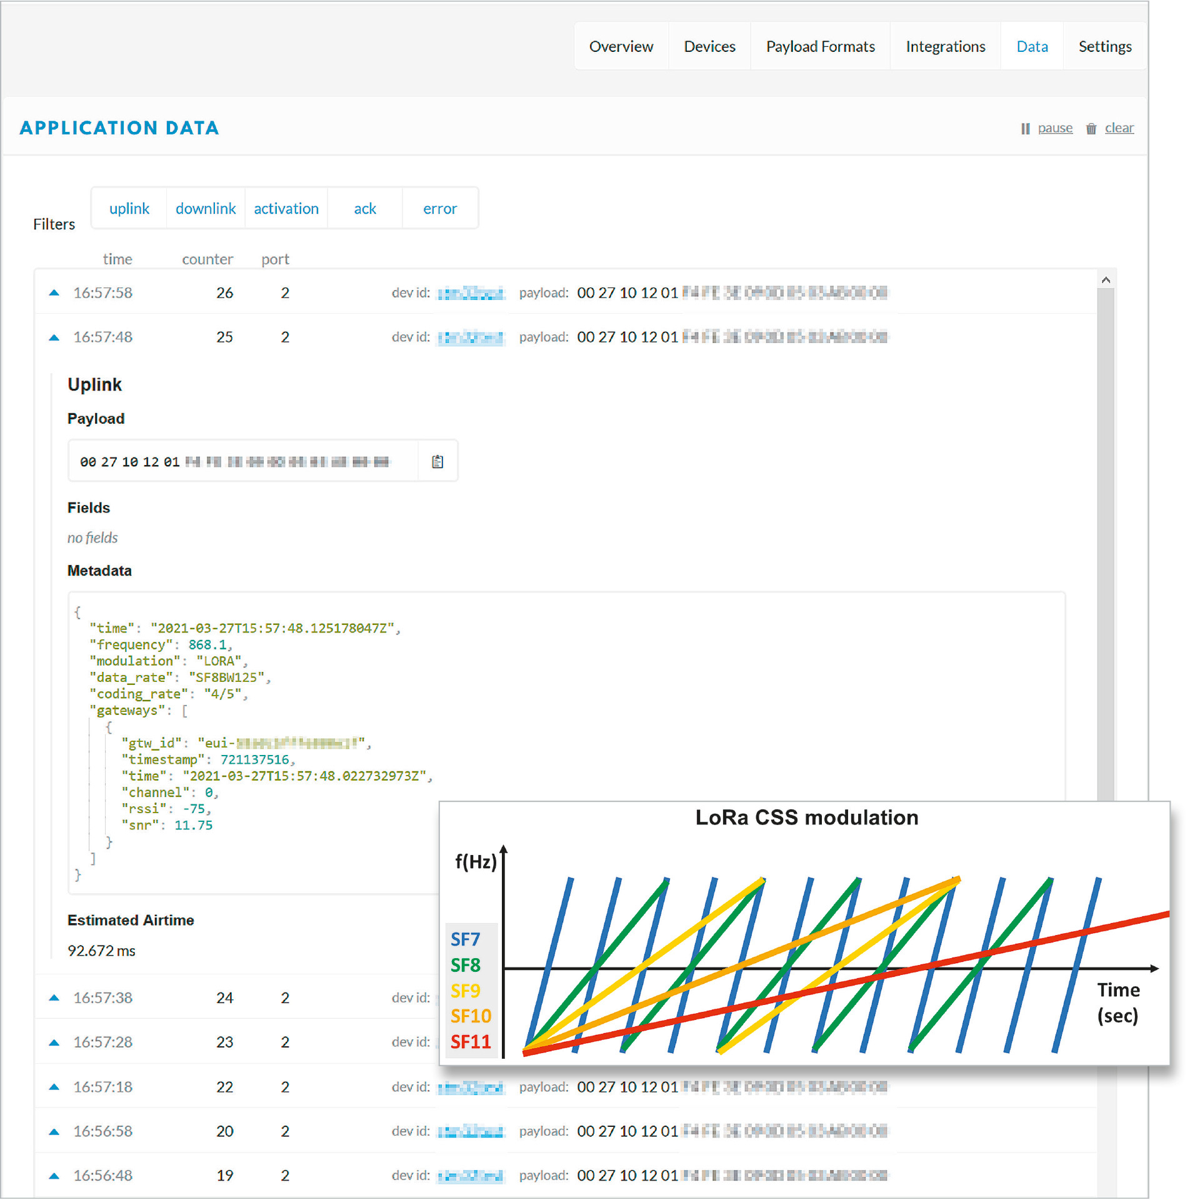The image size is (1200, 1200).
Task: Click scrollbar up arrow
Action: tap(1106, 280)
